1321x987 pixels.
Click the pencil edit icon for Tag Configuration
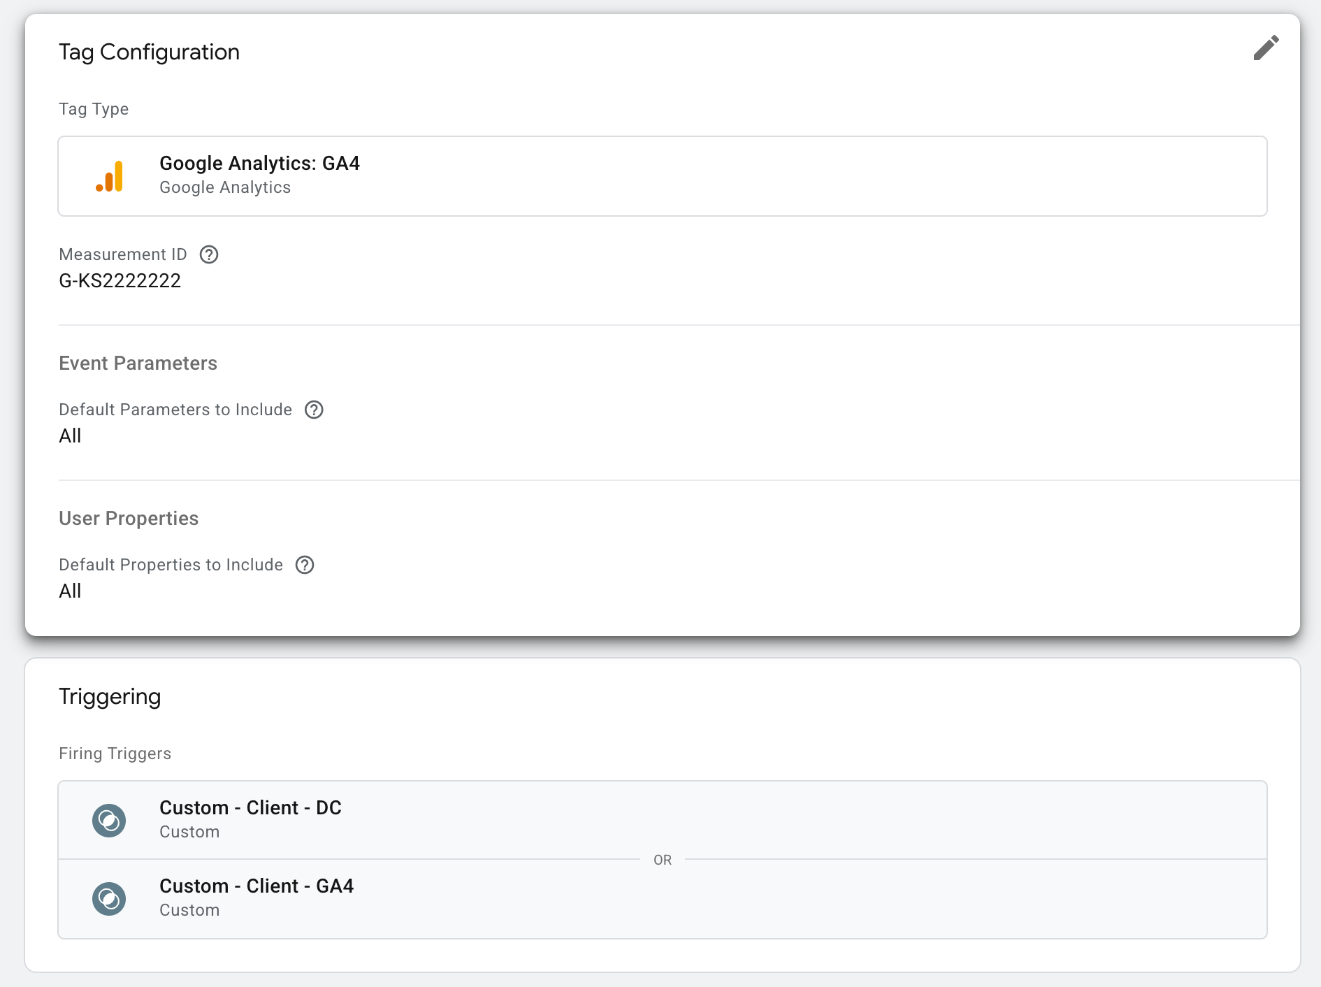[x=1266, y=48]
